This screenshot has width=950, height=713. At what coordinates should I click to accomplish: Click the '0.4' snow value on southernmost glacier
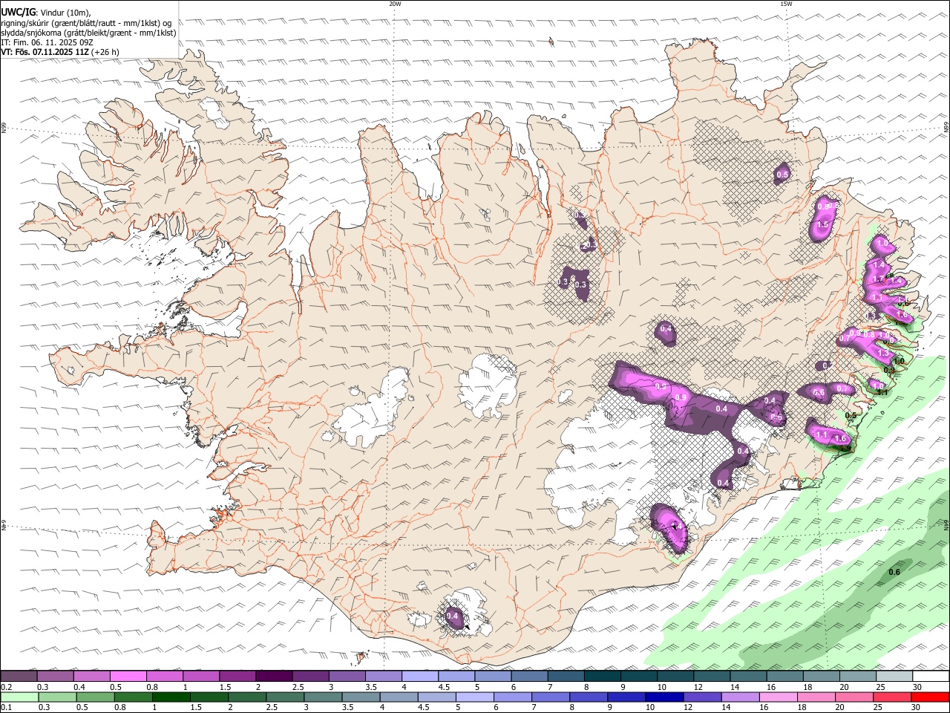(x=453, y=616)
